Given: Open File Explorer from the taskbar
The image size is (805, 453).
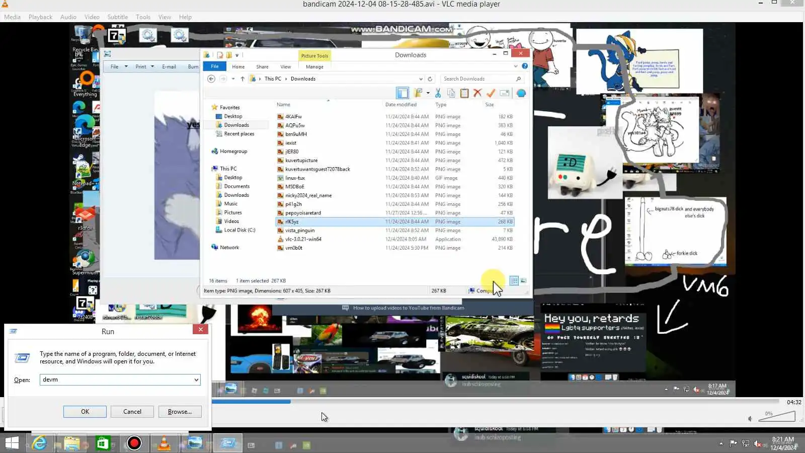Looking at the screenshot, I should tap(71, 443).
